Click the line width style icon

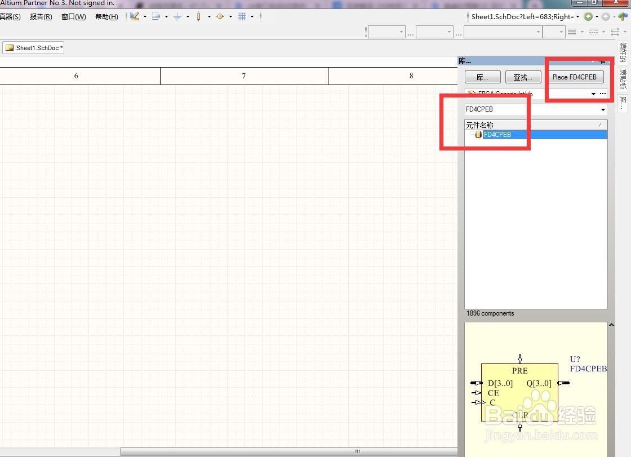[572, 32]
